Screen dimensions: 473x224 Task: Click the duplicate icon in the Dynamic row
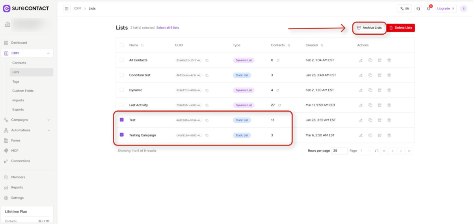click(x=370, y=90)
